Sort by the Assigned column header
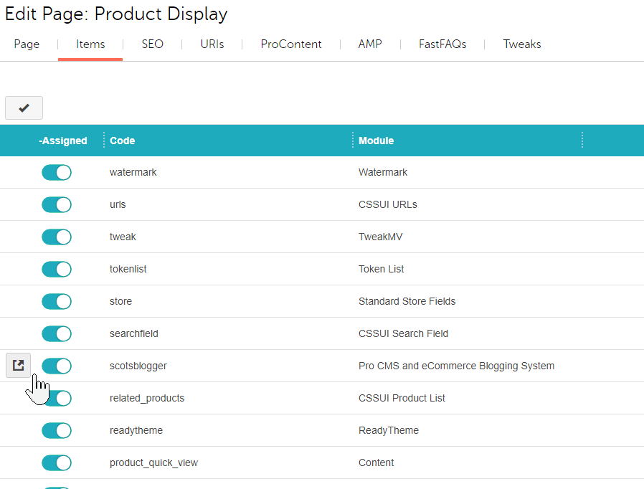Screen dimensions: 644x489 pyautogui.click(x=63, y=141)
